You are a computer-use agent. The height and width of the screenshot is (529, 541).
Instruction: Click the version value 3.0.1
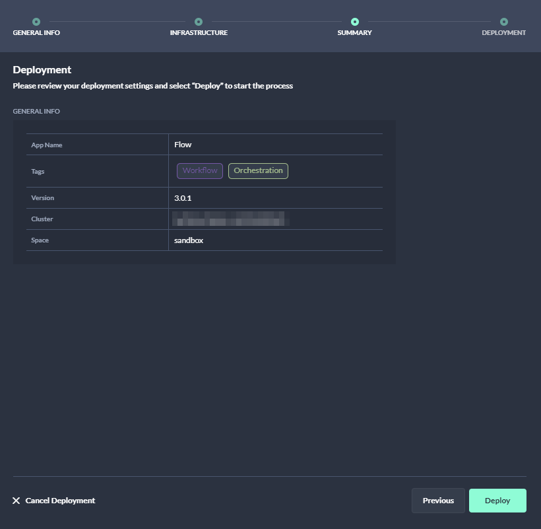[183, 198]
